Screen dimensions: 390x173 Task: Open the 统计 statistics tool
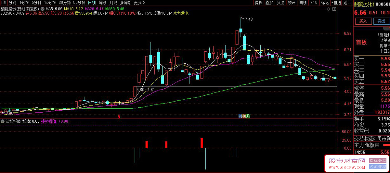coord(292,3)
